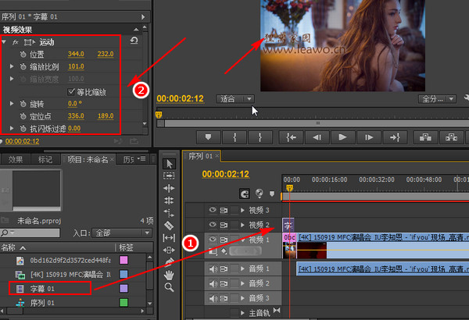Screen dimensions: 469x320
Task: Toggle animation stopwatch for 位置
Action: 23,55
